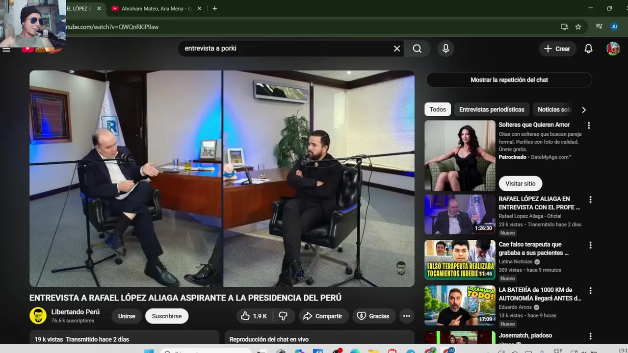
Task: Click the Patrocinado DateMyAge.com label
Action: [x=535, y=157]
